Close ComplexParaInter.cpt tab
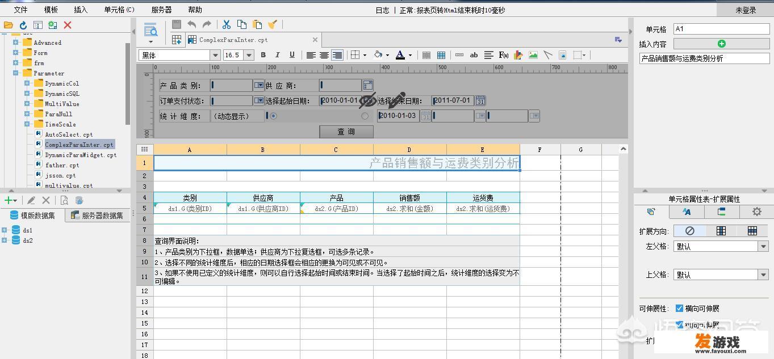Viewport: 774px width, 359px height. coord(315,40)
